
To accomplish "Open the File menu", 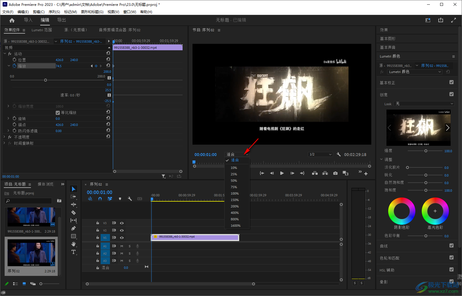I will [x=8, y=12].
